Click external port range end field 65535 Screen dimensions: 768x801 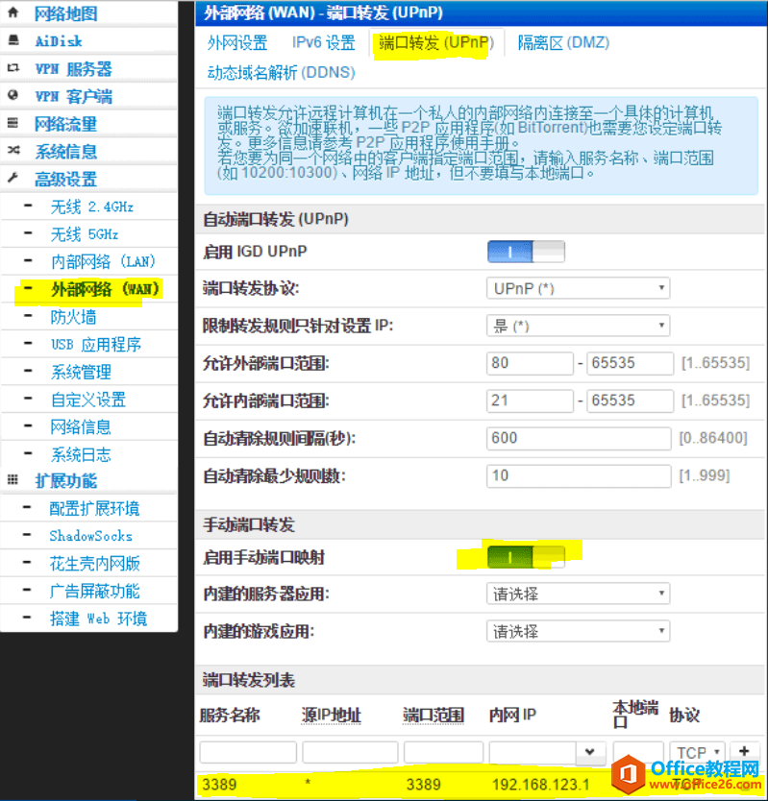[x=630, y=363]
